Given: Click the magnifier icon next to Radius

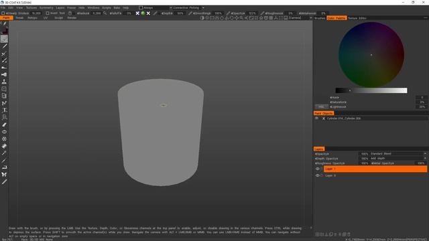Looking at the screenshot, I should [105, 13].
